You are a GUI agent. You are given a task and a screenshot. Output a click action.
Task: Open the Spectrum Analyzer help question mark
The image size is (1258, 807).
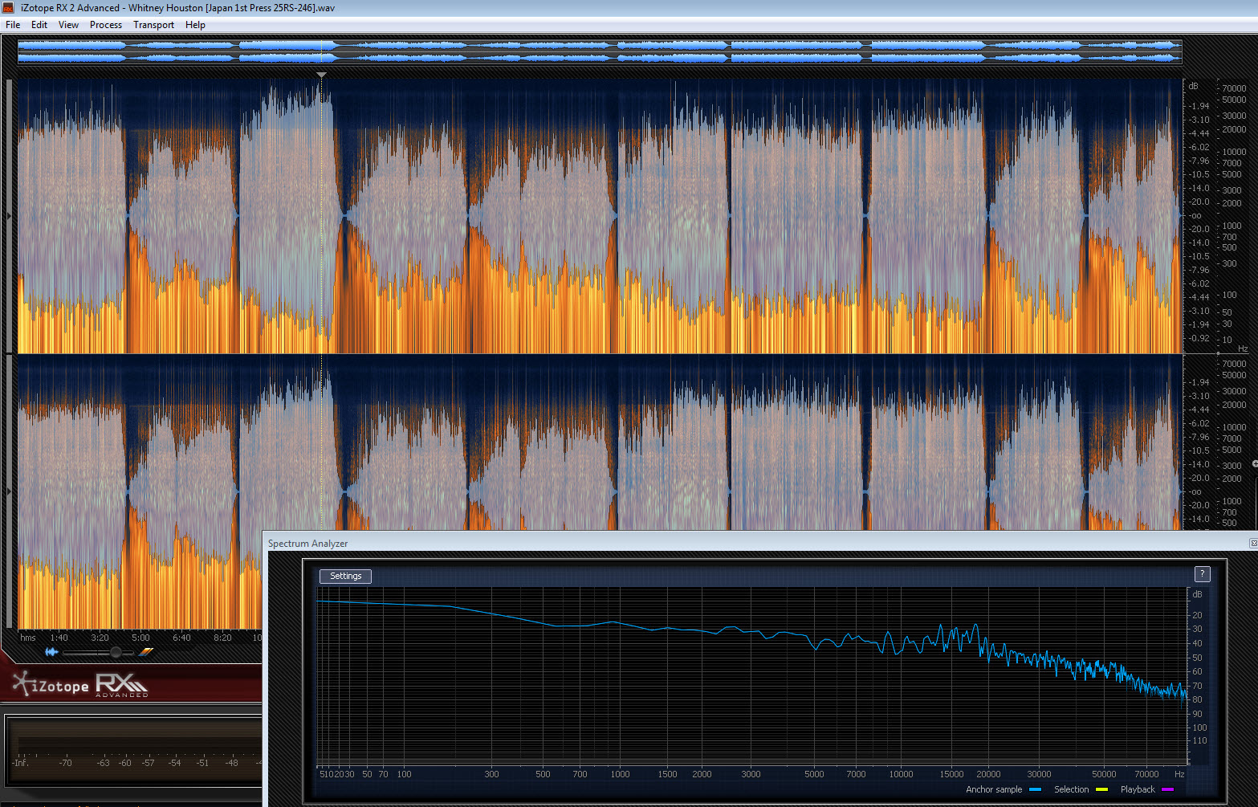(1202, 574)
